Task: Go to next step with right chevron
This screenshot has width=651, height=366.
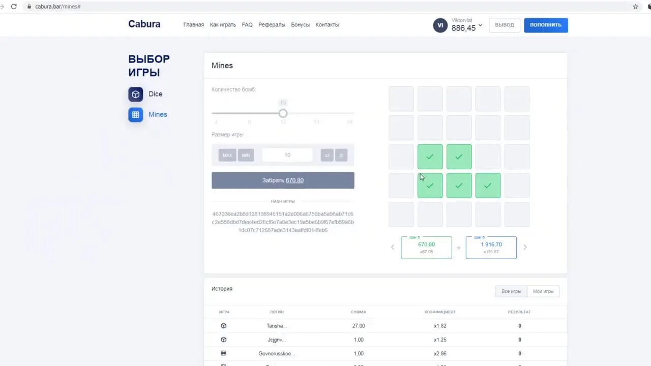Action: click(525, 247)
